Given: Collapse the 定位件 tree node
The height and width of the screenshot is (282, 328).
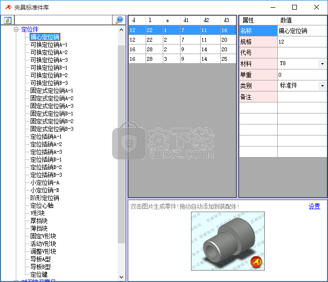Looking at the screenshot, I should pyautogui.click(x=16, y=29).
